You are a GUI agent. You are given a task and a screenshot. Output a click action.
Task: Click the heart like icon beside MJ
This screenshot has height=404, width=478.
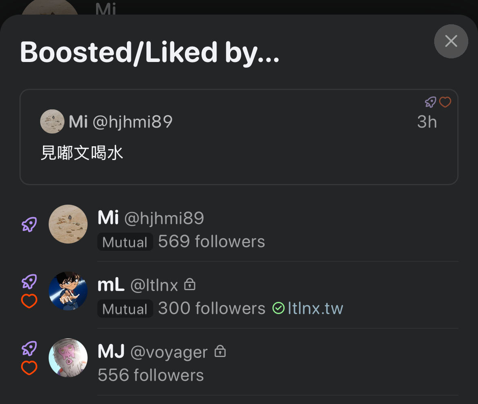[x=29, y=368]
